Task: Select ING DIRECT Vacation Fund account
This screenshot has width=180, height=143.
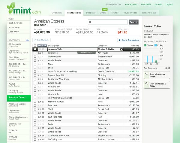Action: pos(19,78)
